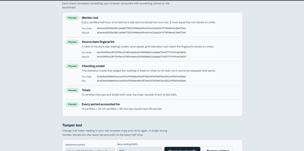Click the Merkle root On-chain hash value

141,28
